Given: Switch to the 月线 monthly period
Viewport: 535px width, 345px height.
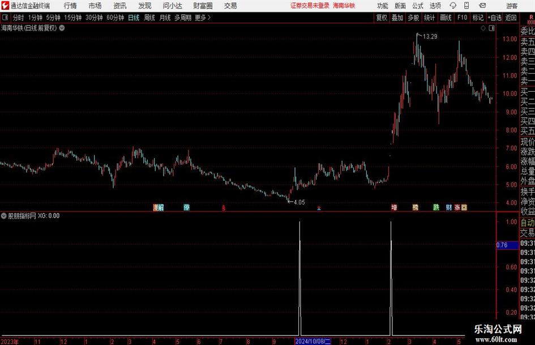Looking at the screenshot, I should click(x=165, y=18).
